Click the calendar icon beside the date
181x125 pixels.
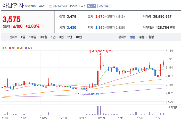[50, 6]
